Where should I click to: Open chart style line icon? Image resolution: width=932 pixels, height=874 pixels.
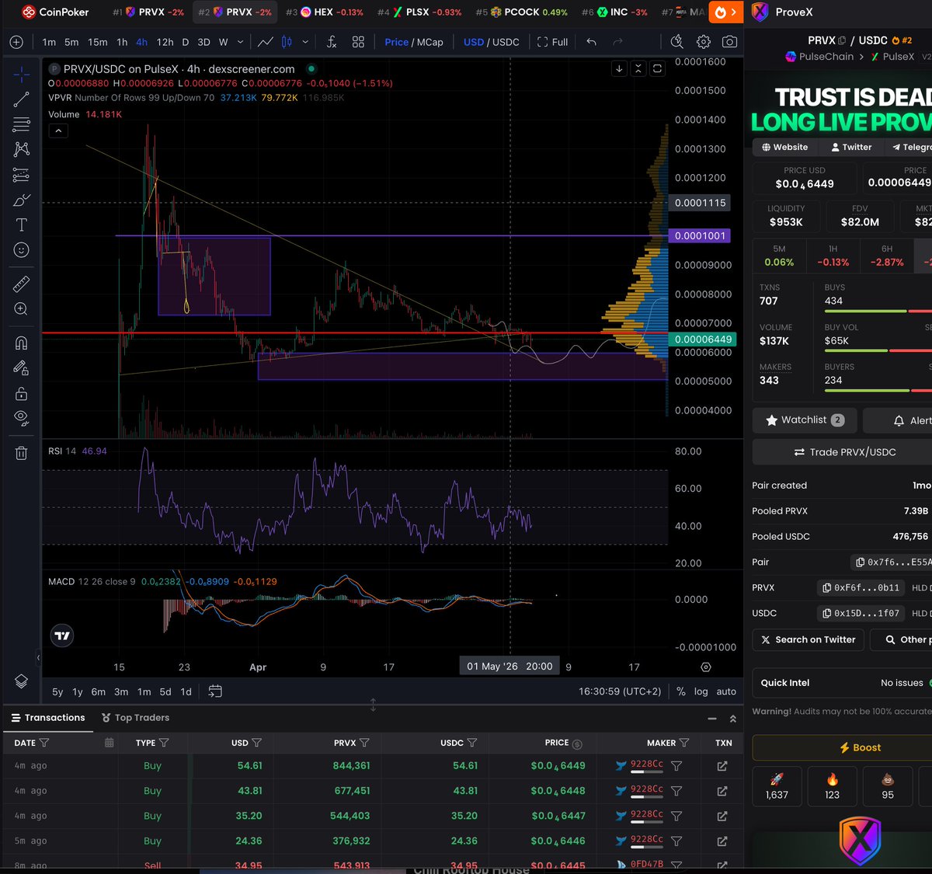tap(266, 42)
